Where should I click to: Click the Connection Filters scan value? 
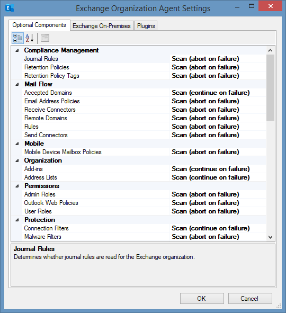point(218,228)
